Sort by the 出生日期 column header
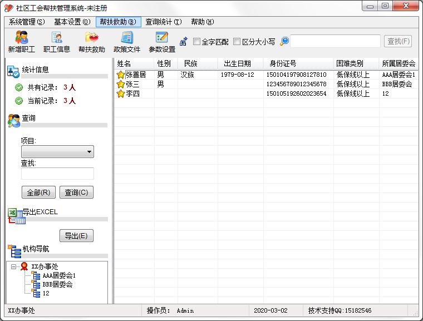423x321 pixels. click(x=240, y=63)
